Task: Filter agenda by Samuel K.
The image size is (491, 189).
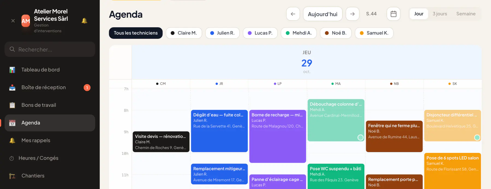Action: [x=374, y=33]
